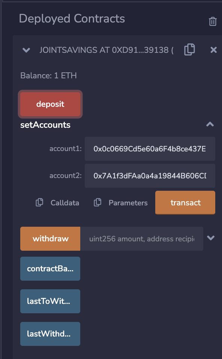Expand the withdraw function parameters
The width and height of the screenshot is (222, 359).
click(x=211, y=238)
